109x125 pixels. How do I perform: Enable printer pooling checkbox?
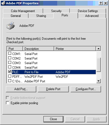tap(7, 103)
